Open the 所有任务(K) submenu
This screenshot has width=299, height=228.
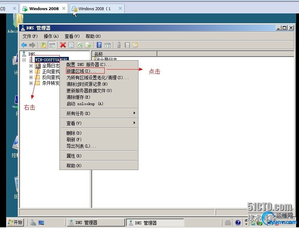click(99, 113)
